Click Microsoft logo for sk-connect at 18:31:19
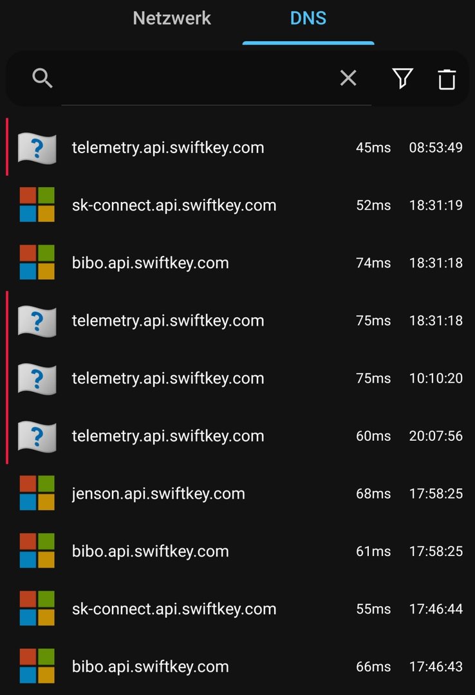 [37, 205]
